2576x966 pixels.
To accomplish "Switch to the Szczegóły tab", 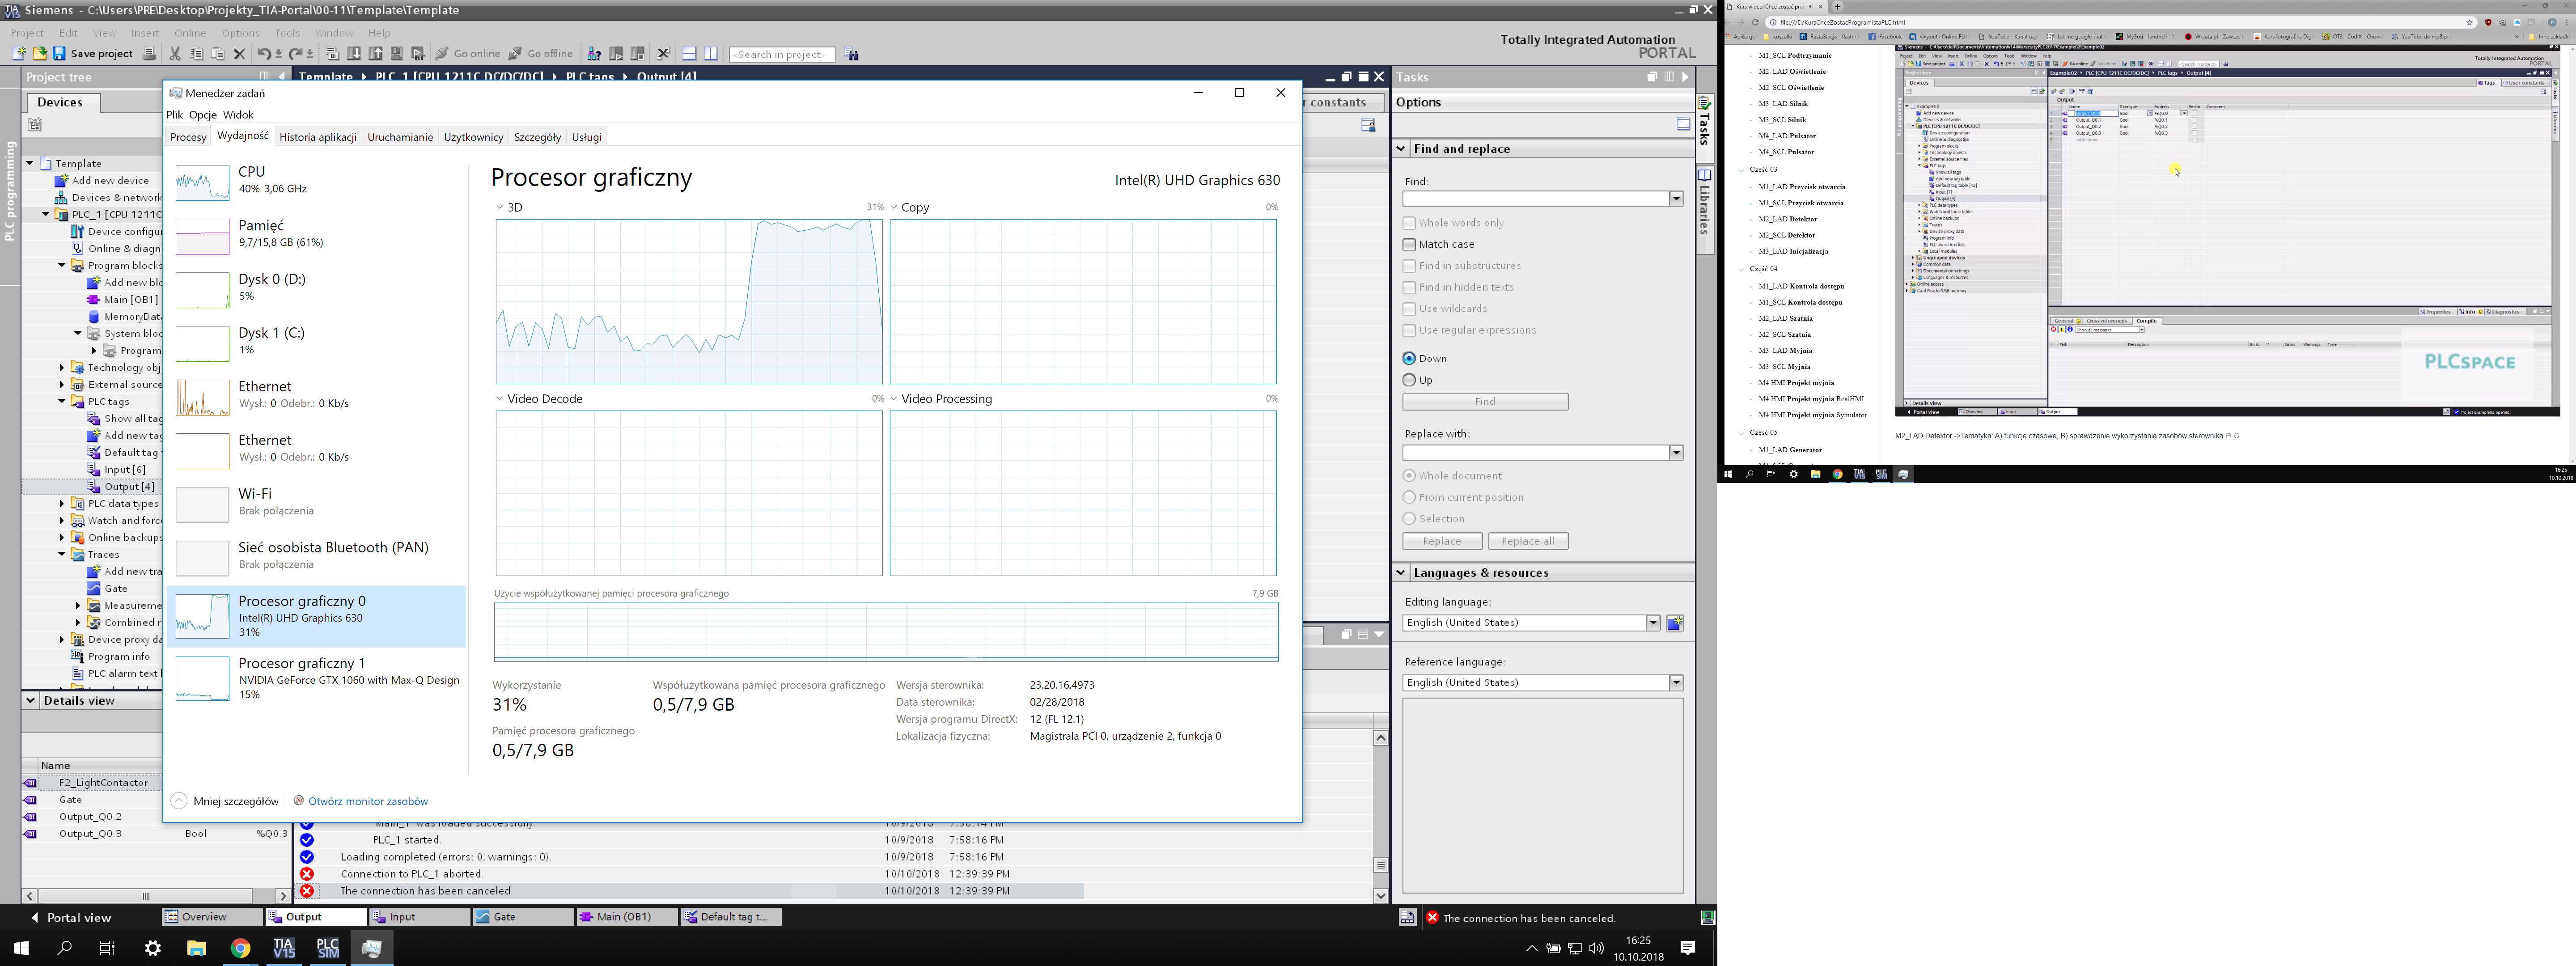I will (x=537, y=137).
